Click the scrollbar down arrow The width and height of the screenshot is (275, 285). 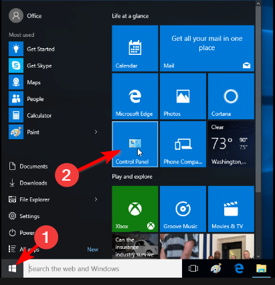pyautogui.click(x=258, y=256)
